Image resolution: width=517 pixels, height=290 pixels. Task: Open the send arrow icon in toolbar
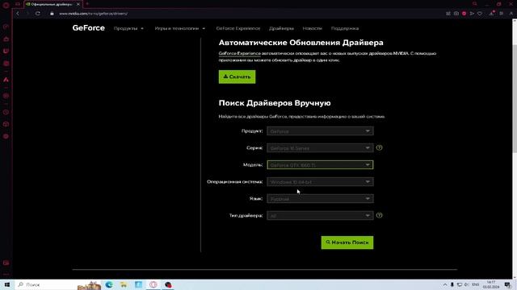coord(472,14)
